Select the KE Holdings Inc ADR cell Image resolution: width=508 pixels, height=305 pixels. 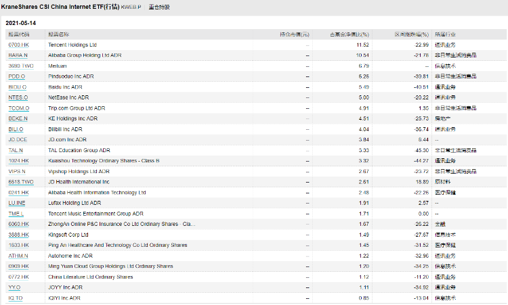73,118
